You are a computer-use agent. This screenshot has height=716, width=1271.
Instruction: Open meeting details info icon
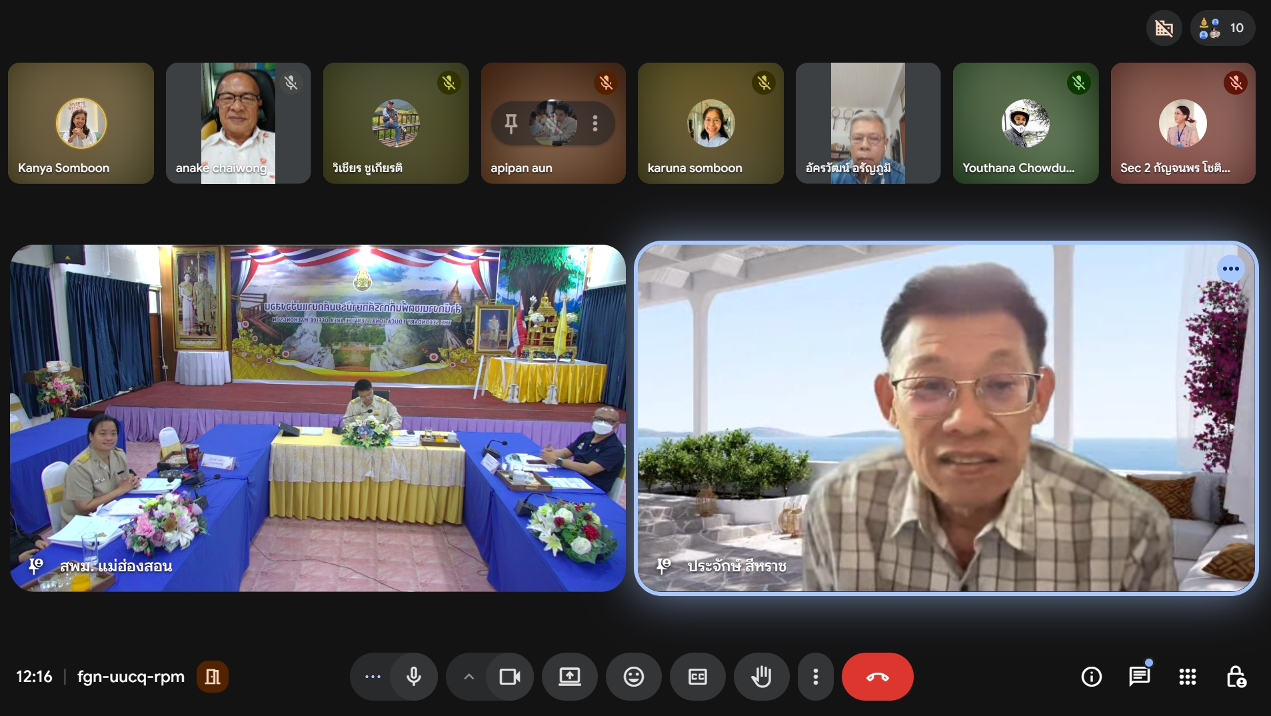1091,677
